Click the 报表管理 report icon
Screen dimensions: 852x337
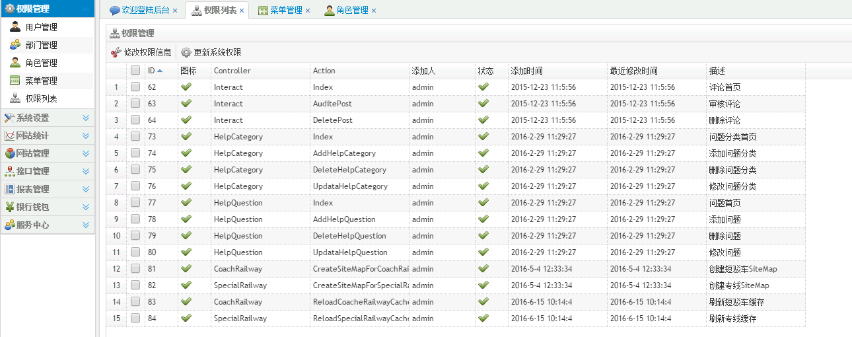click(9, 189)
